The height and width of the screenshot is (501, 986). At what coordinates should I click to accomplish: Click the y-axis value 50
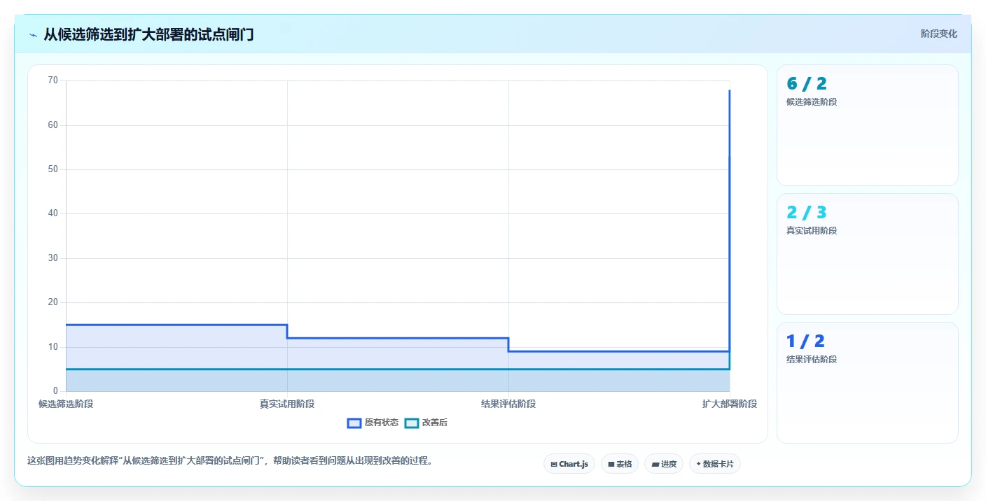click(53, 169)
